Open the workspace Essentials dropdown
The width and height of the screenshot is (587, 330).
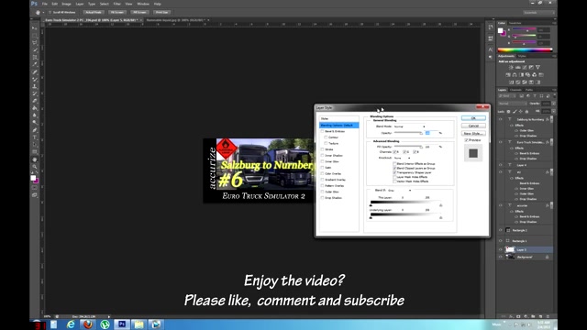click(538, 12)
